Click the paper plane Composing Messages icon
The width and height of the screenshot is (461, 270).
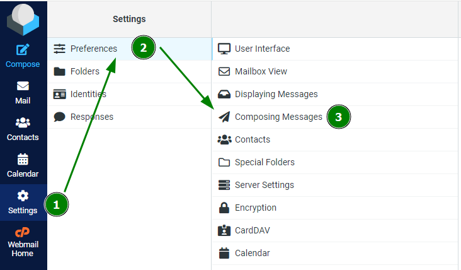click(x=224, y=117)
